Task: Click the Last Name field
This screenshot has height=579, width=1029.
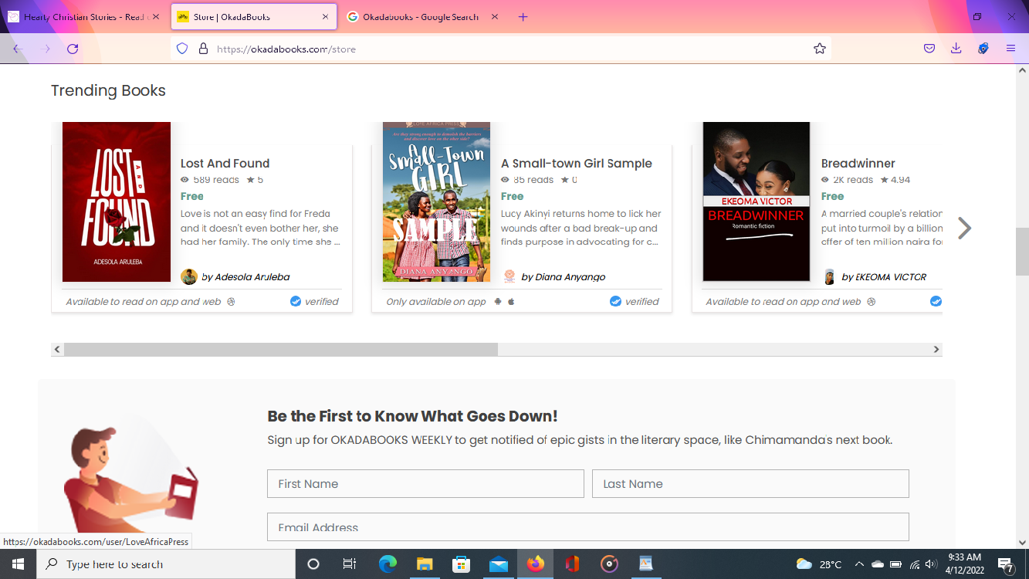Action: (750, 484)
